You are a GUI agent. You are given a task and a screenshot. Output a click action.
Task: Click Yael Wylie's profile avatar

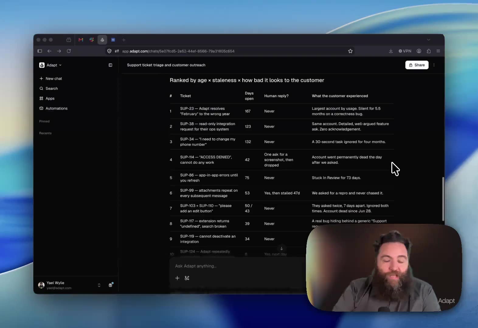(x=41, y=285)
